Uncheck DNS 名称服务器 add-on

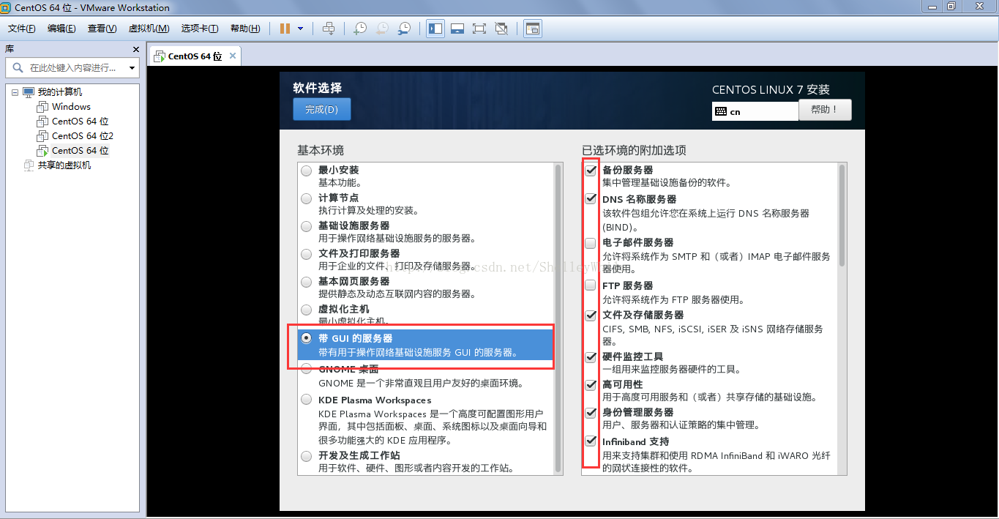pos(591,198)
